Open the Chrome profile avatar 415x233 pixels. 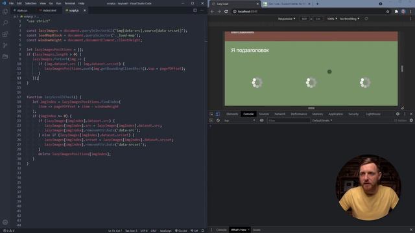pyautogui.click(x=403, y=12)
